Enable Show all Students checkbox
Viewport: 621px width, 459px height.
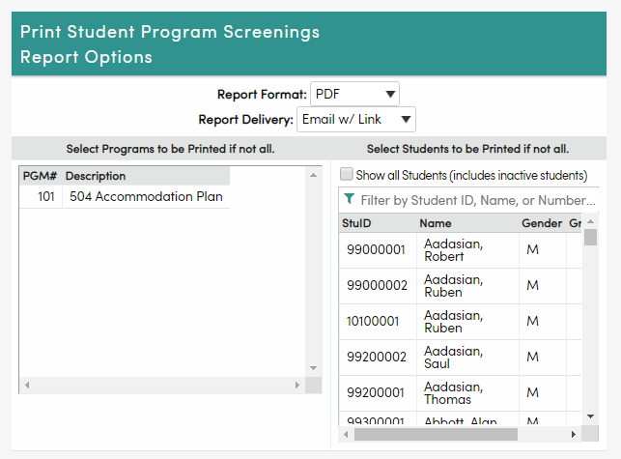tap(347, 176)
